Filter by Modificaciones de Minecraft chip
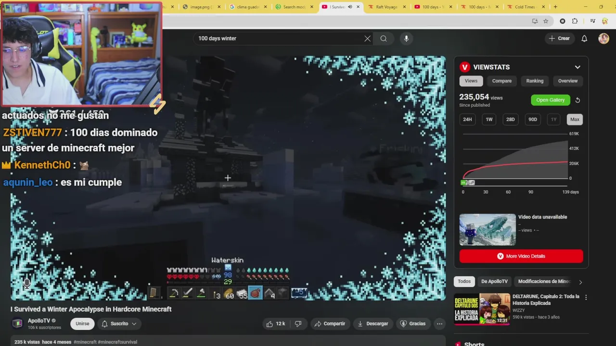616x346 pixels. [544, 282]
